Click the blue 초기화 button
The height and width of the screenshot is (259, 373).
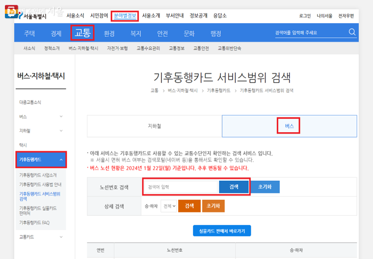(x=265, y=187)
